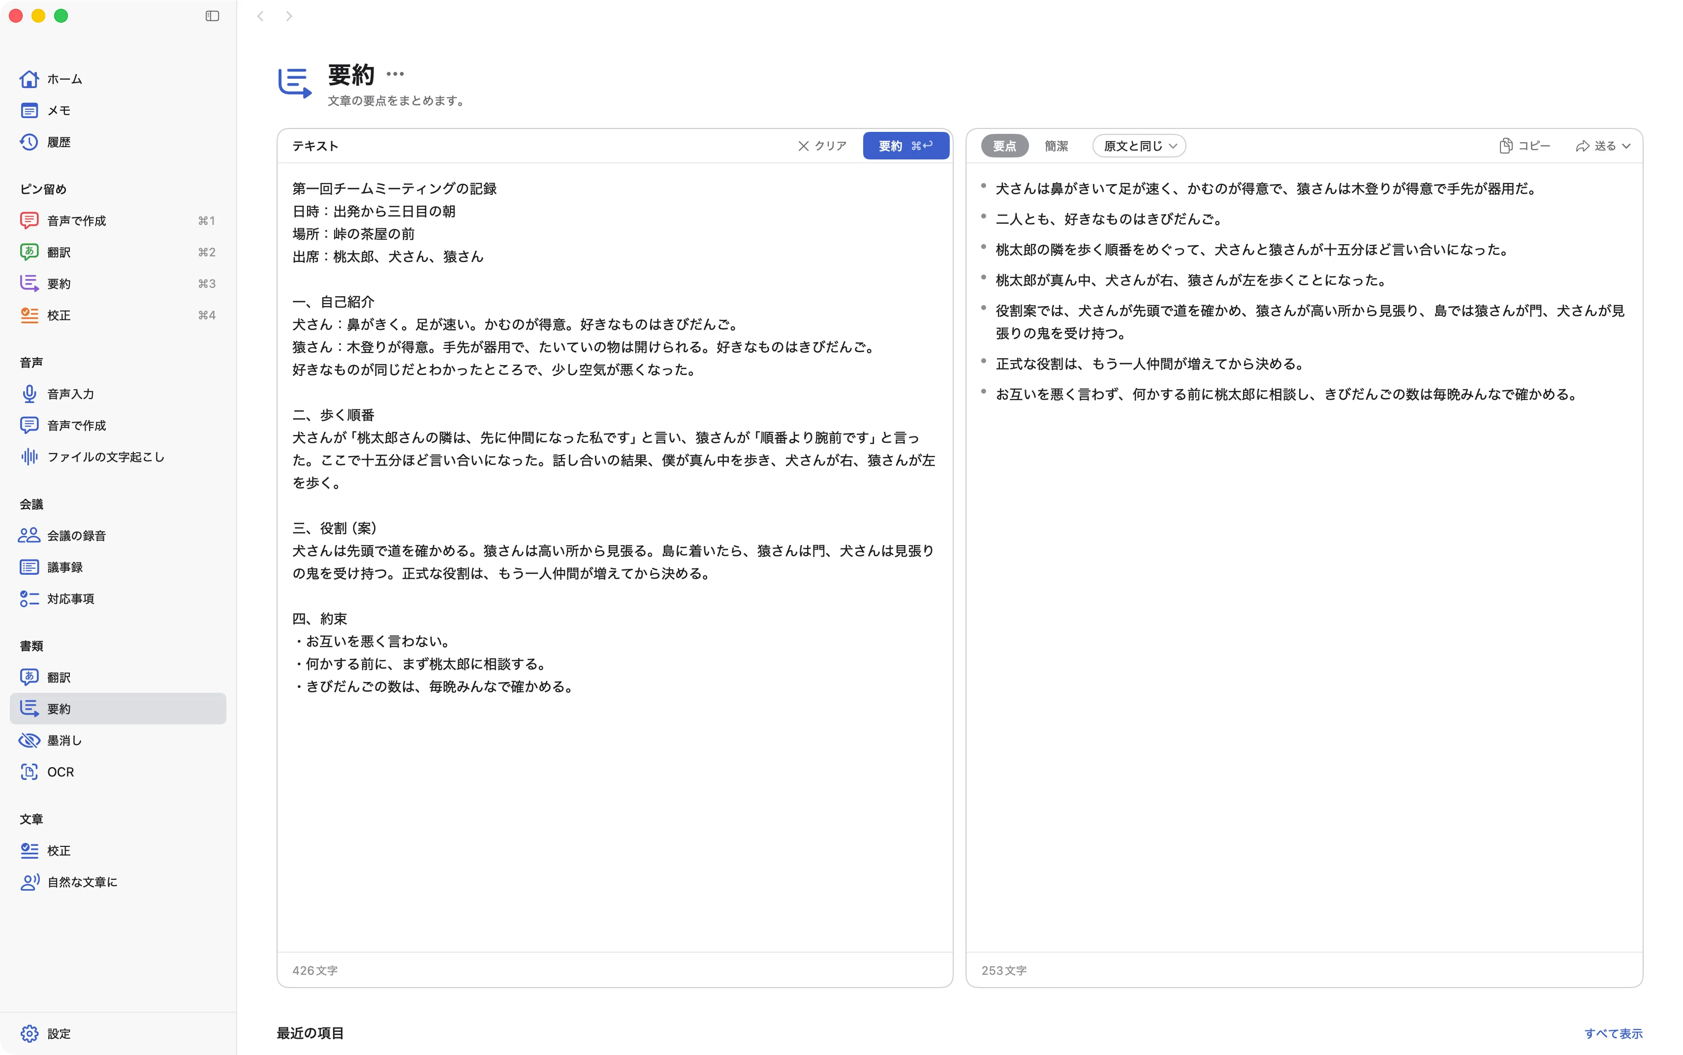Screen dimensions: 1683x1055
Task: Click the summary bullet 二人とも、好きなものはきびだんご
Action: (1109, 219)
